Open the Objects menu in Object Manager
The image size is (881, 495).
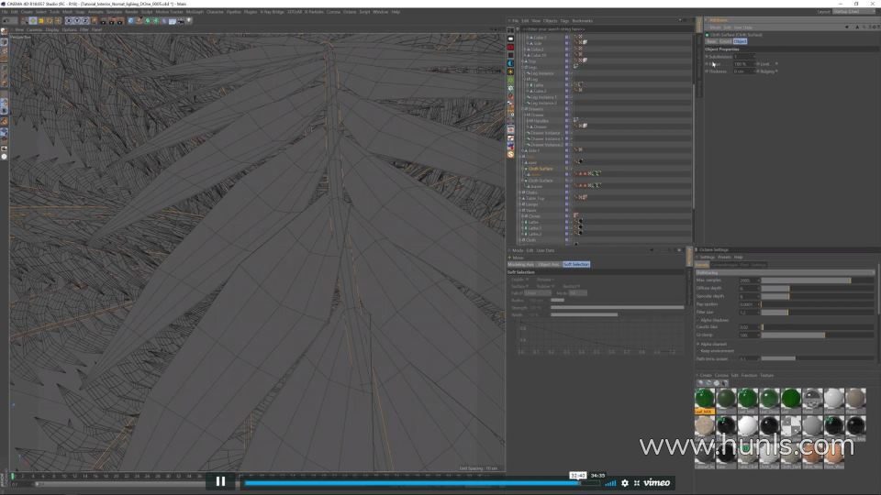550,20
